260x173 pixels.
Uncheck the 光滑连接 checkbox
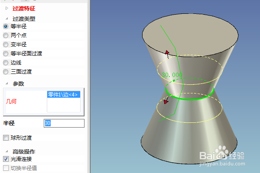click(6, 159)
